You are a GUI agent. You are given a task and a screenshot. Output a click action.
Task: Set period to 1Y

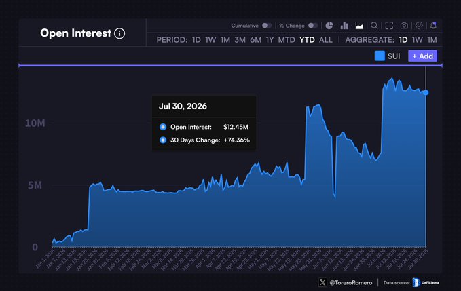270,40
